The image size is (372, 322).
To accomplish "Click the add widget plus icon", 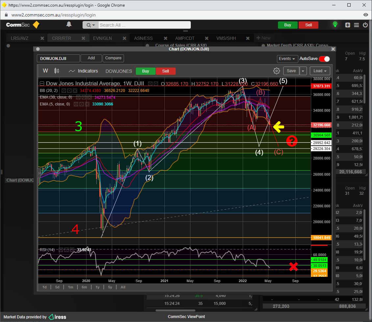I will tap(348, 25).
